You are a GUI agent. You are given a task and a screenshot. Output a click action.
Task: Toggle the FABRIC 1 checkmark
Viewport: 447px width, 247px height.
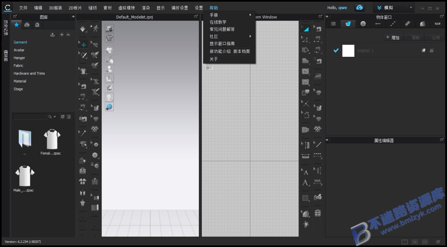(x=336, y=51)
